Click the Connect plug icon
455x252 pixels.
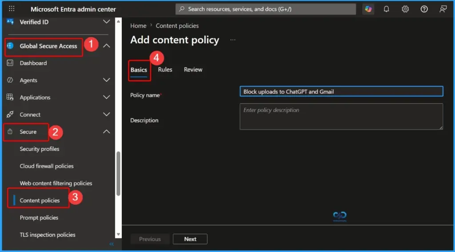[x=10, y=114]
